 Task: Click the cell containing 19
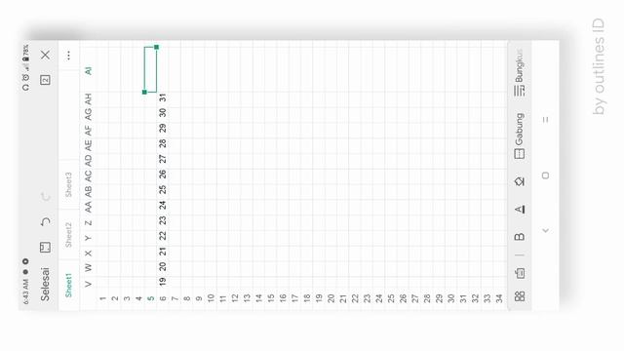(x=163, y=282)
